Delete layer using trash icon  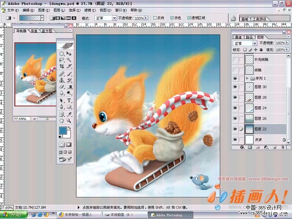(x=283, y=147)
